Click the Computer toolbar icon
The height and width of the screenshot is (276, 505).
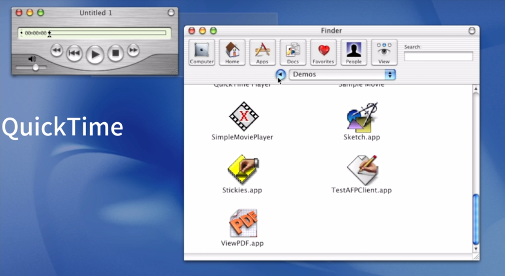point(202,52)
